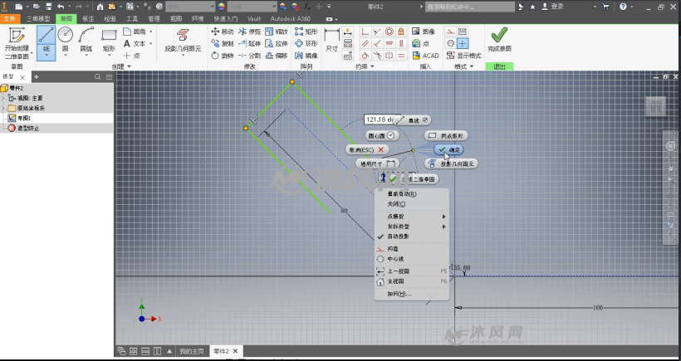This screenshot has height=361, width=681.
Task: Click the 环形 circular pattern tool
Action: point(306,43)
